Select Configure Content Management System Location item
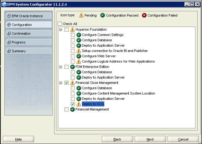The height and width of the screenshot is (144, 202). [x=118, y=93]
